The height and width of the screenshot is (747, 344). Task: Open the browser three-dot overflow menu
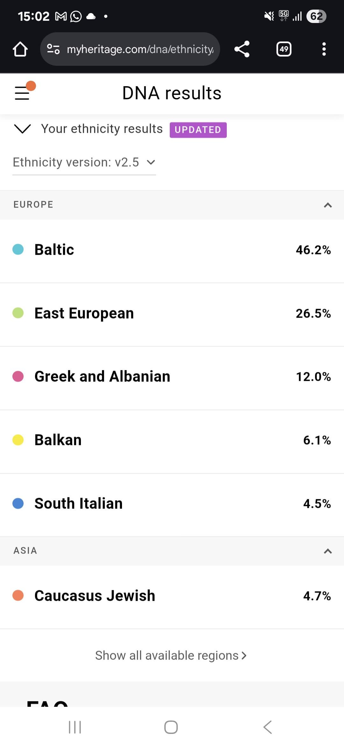coord(324,49)
